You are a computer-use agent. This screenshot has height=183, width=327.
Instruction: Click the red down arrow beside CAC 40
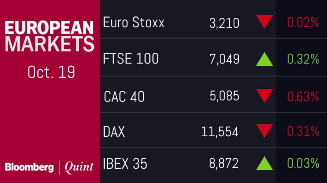264,95
